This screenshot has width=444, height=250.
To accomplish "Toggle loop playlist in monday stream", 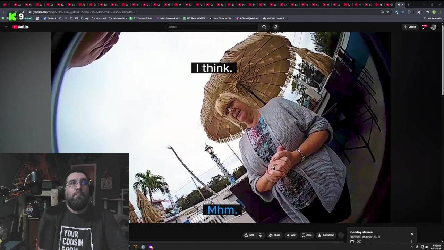I will (352, 242).
